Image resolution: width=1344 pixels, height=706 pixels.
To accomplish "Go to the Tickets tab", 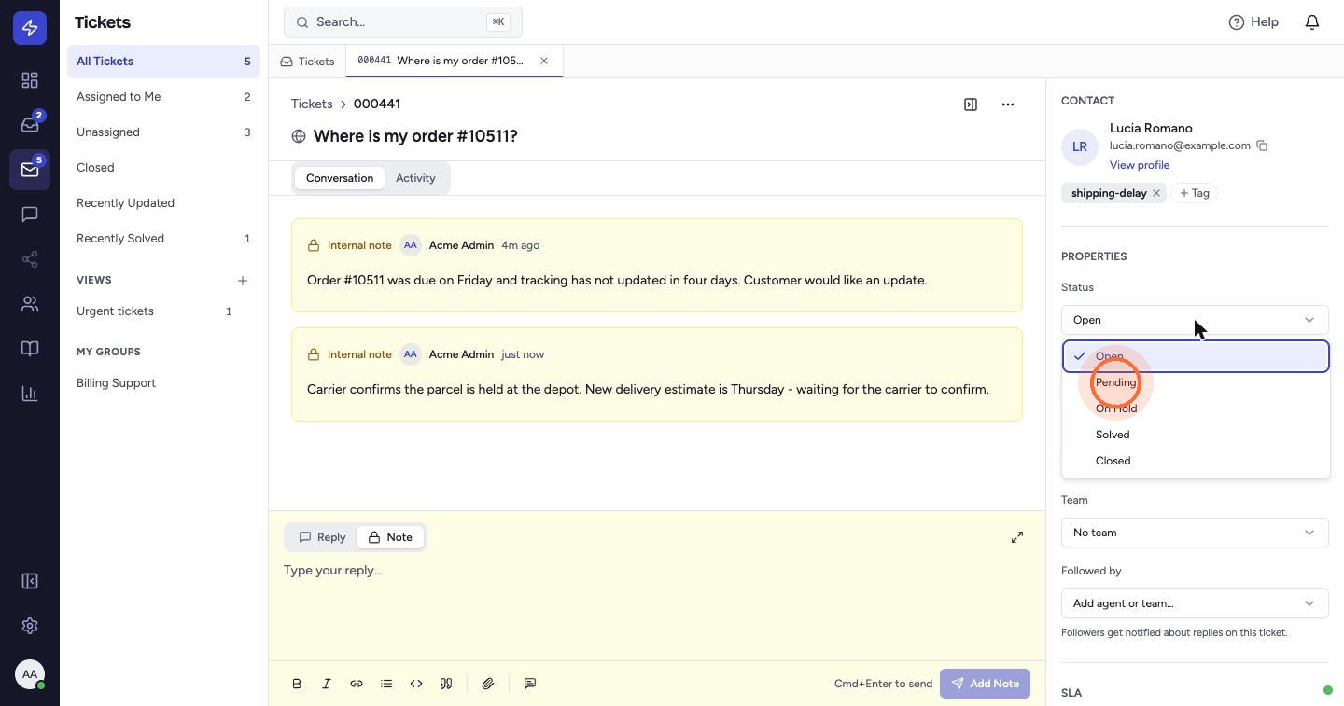I will pos(307,62).
